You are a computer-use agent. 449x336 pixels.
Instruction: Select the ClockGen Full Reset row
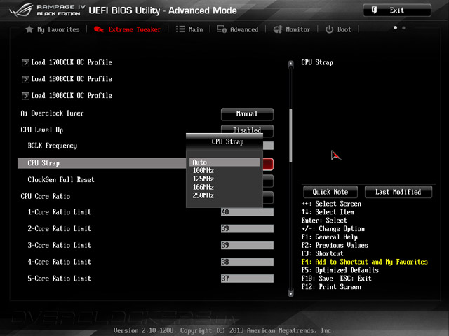click(61, 179)
